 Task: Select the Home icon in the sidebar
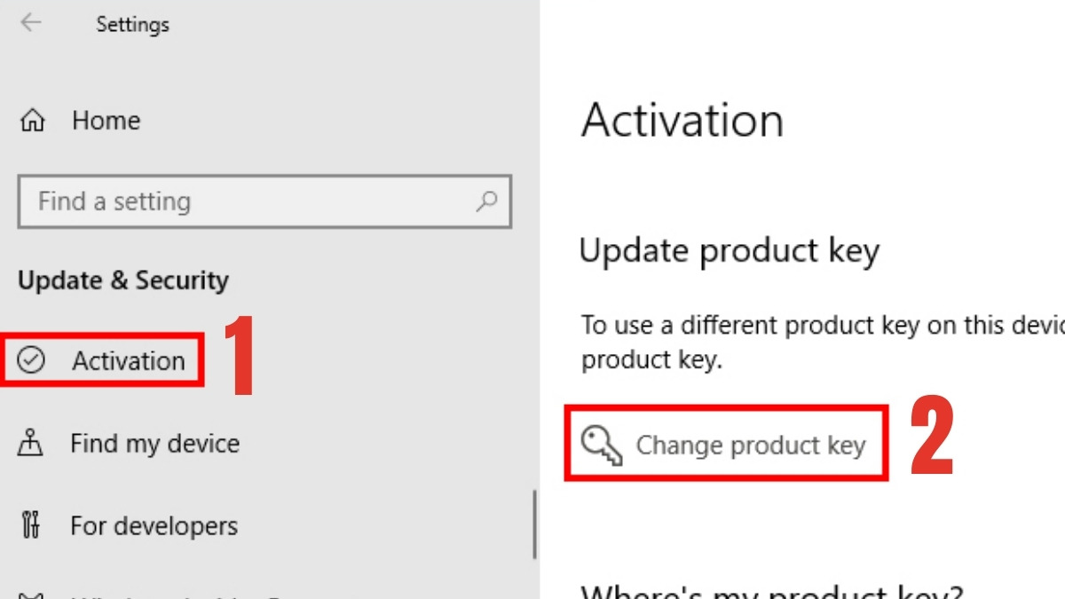tap(32, 119)
